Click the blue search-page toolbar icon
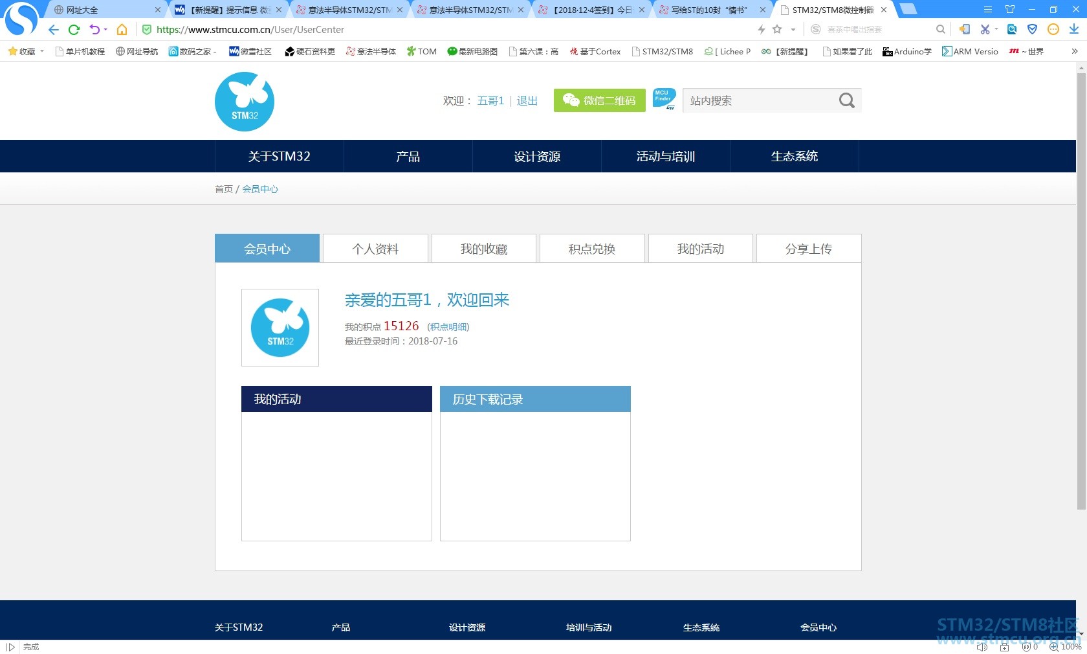 pos(1012,29)
